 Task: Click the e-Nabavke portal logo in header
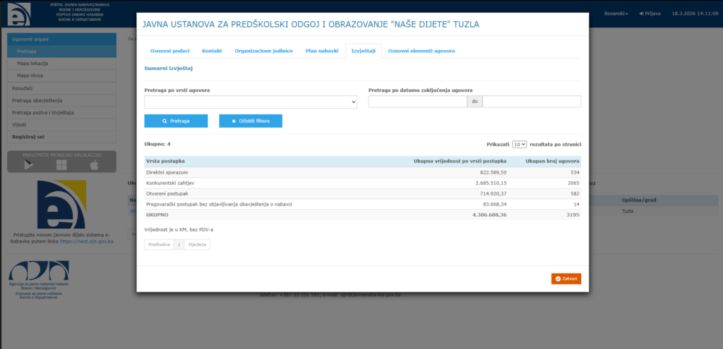click(18, 13)
